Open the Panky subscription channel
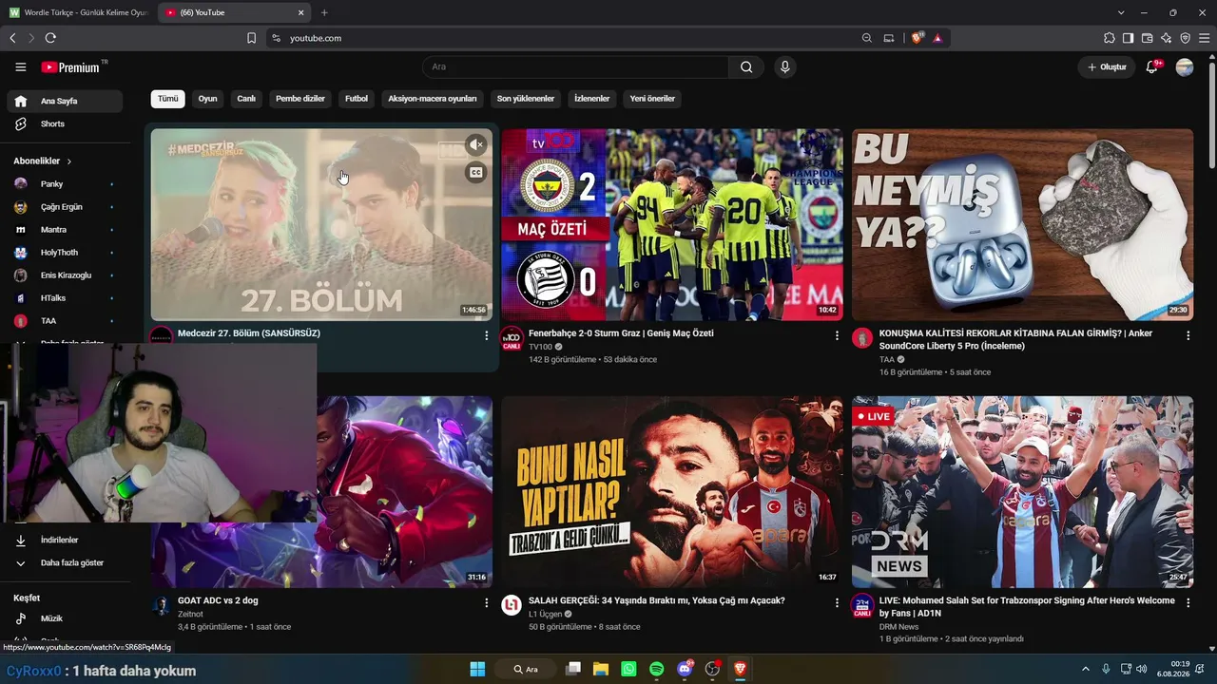This screenshot has width=1217, height=684. 65,184
